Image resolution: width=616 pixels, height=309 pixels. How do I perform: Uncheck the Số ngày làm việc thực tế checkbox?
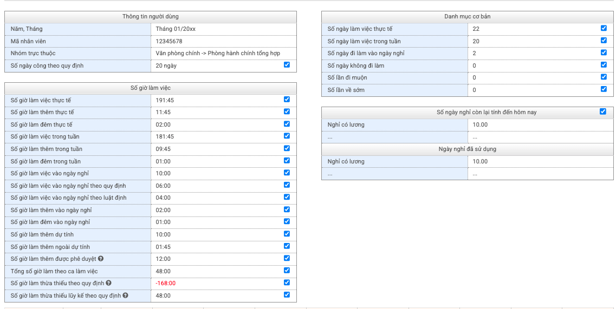(x=604, y=28)
